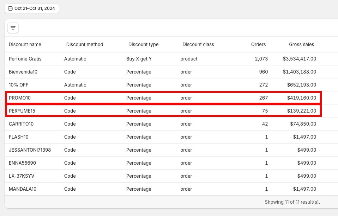Open the Bienvenida10 discount entry
338x216 pixels.
coord(23,72)
